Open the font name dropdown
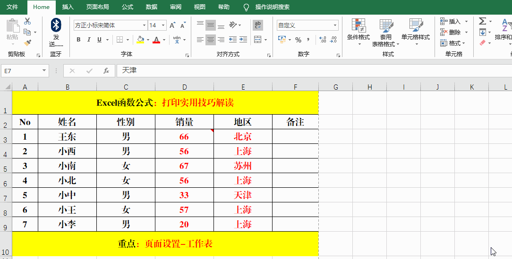 pyautogui.click(x=145, y=25)
